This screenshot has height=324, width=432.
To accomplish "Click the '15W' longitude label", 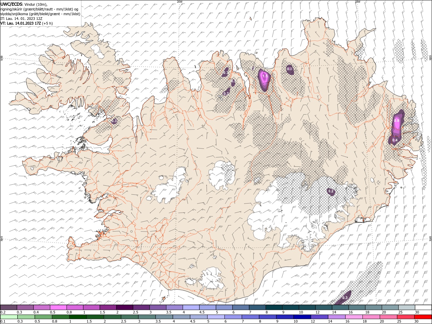I will pos(357,2).
